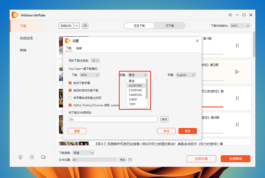
Task: Open the help question mark icon
Action: [x=32, y=157]
